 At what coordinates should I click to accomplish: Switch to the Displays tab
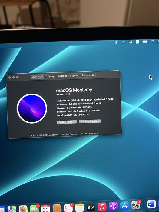51,76
